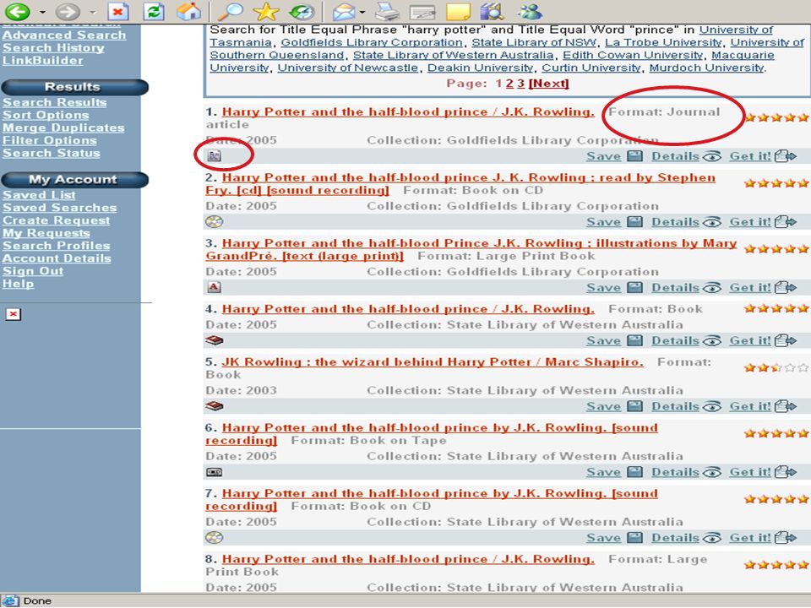Viewport: 811px width, 608px height.
Task: Go to results page 2
Action: click(509, 84)
